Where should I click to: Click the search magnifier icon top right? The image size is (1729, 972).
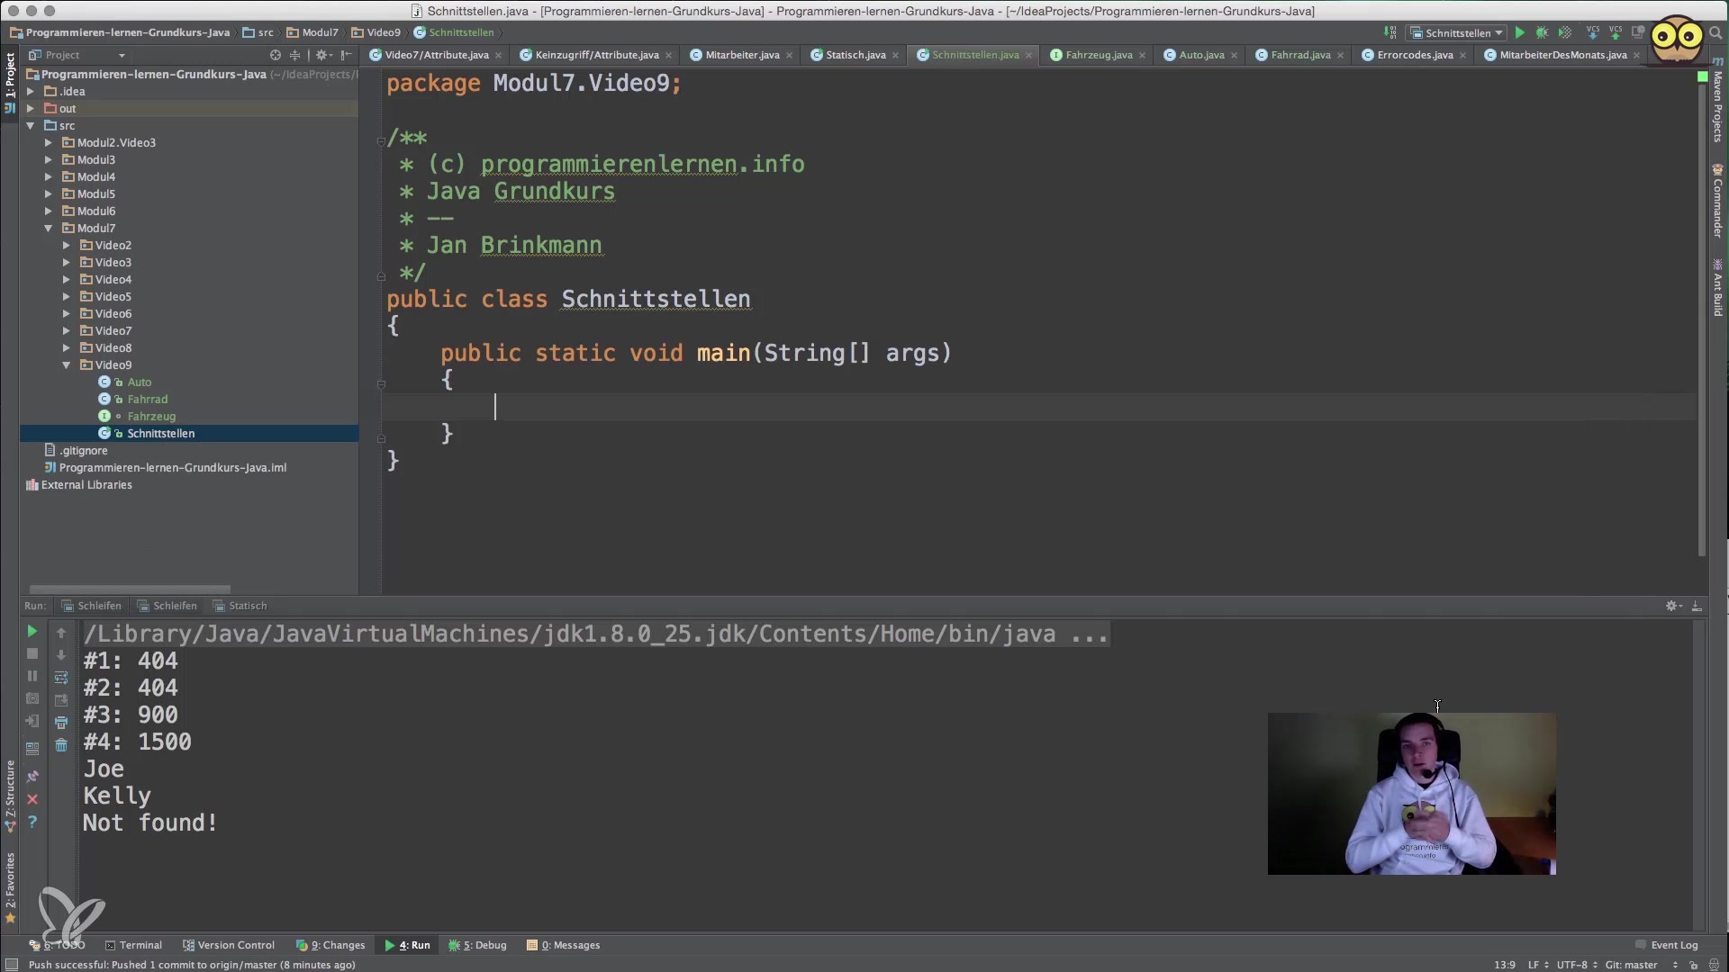[x=1716, y=32]
